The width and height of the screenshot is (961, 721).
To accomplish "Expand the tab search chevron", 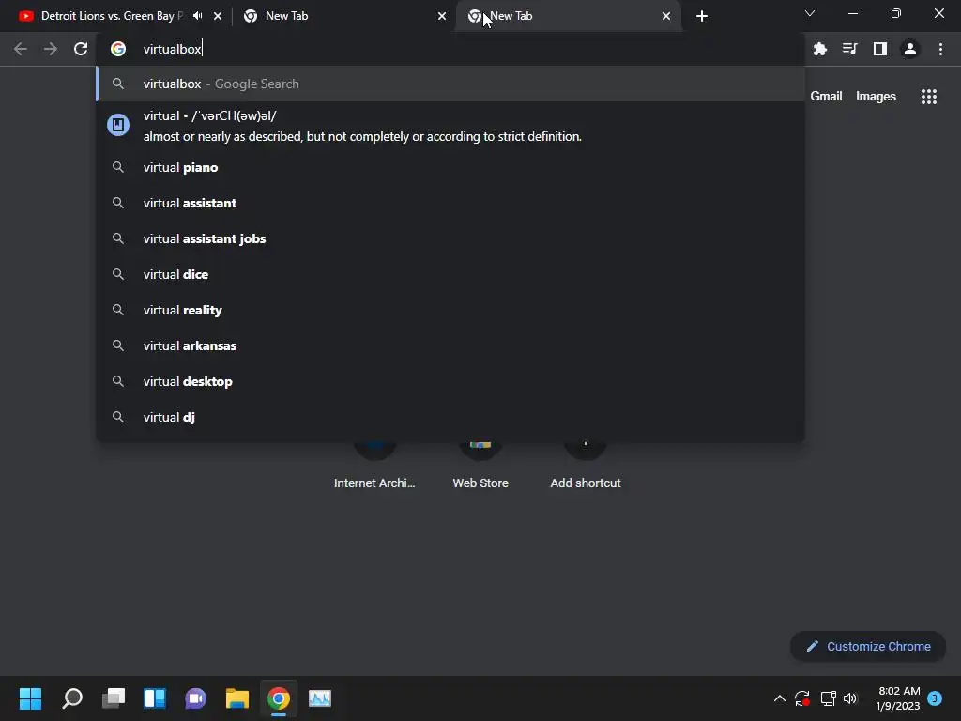I will tap(810, 13).
